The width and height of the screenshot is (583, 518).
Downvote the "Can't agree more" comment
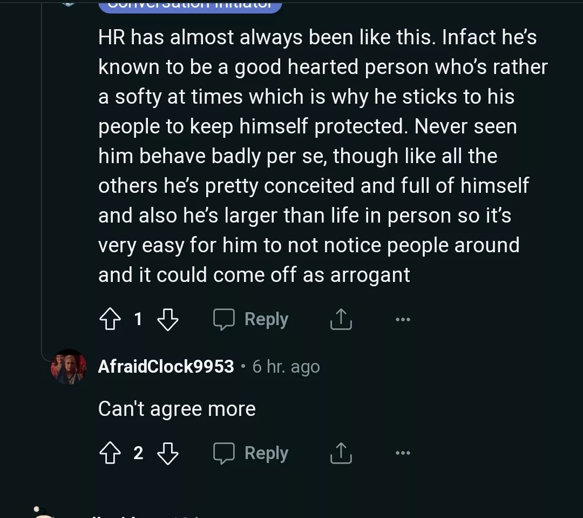click(167, 453)
